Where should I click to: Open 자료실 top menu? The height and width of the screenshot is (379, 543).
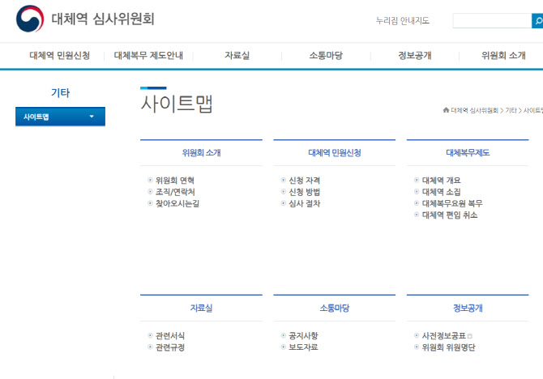(x=237, y=55)
